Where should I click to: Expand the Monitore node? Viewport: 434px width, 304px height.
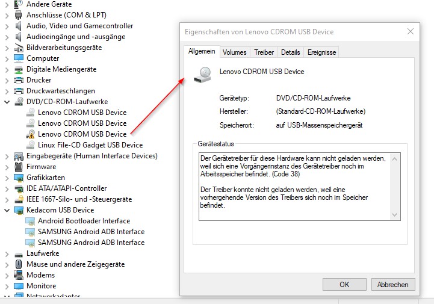click(x=7, y=286)
